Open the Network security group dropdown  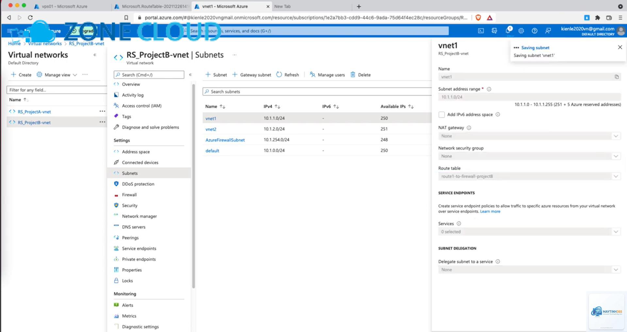529,156
